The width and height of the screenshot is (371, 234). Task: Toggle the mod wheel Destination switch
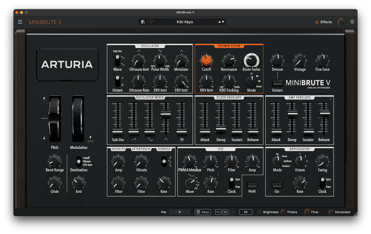(79, 161)
